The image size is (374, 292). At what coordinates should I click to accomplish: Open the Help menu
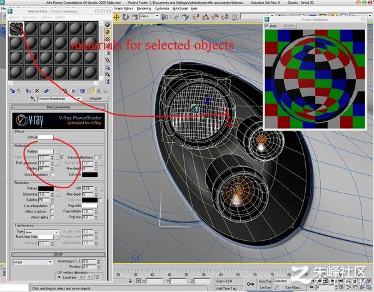(x=194, y=9)
